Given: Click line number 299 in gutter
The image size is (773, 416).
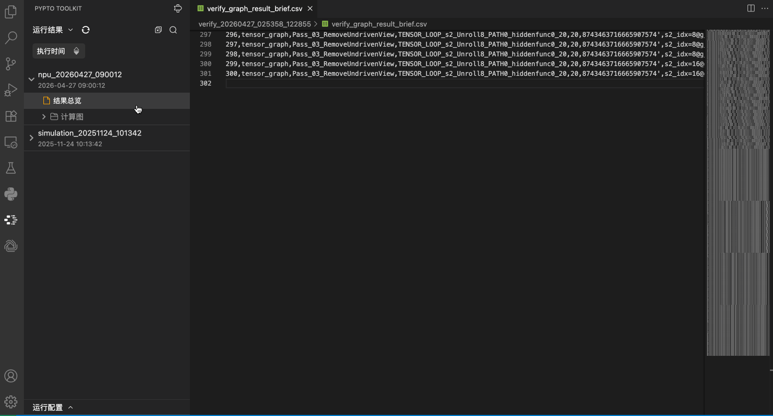Looking at the screenshot, I should click(206, 54).
